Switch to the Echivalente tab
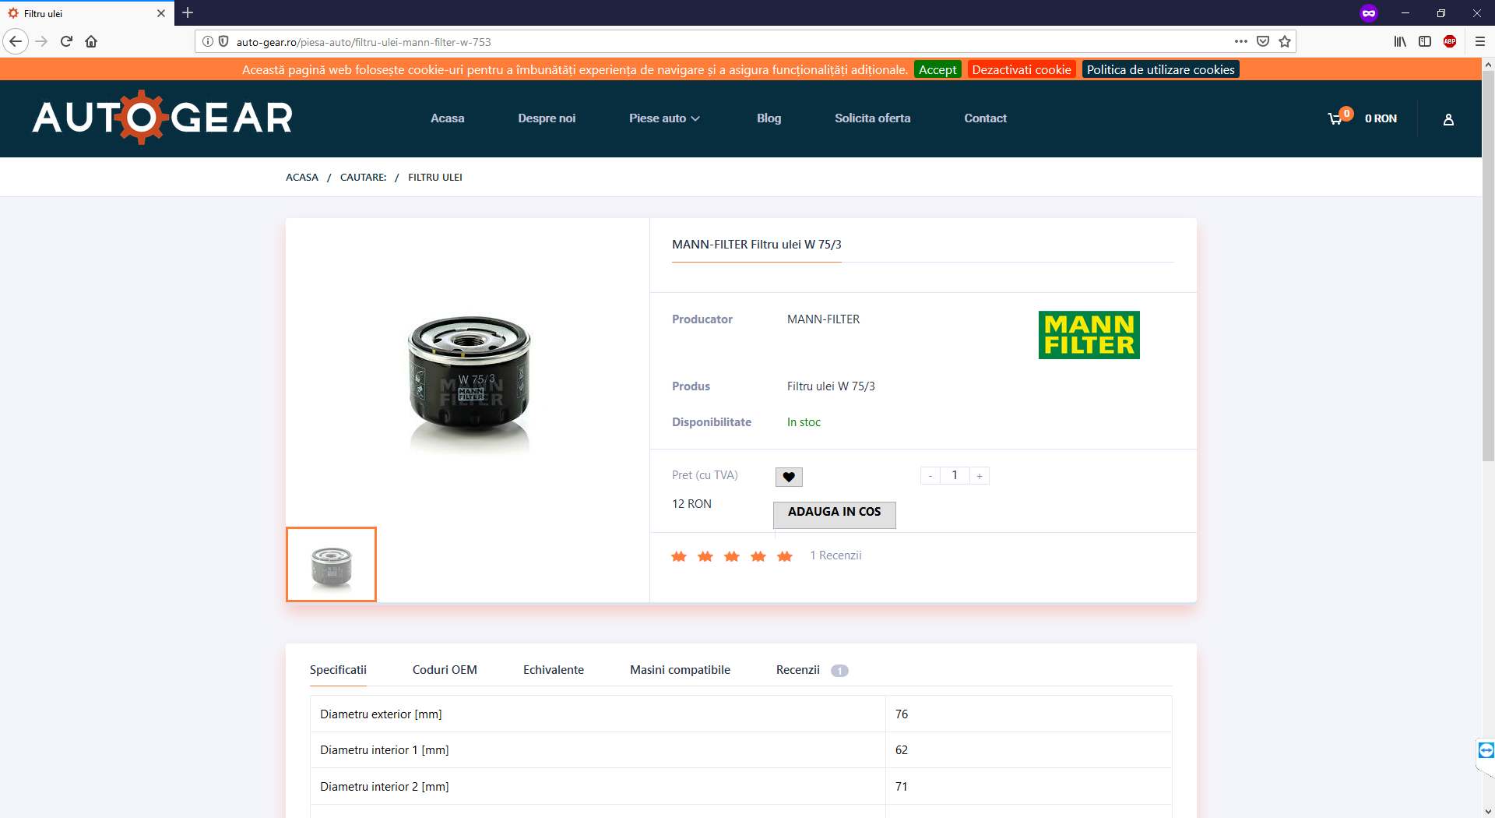This screenshot has height=818, width=1495. point(554,670)
